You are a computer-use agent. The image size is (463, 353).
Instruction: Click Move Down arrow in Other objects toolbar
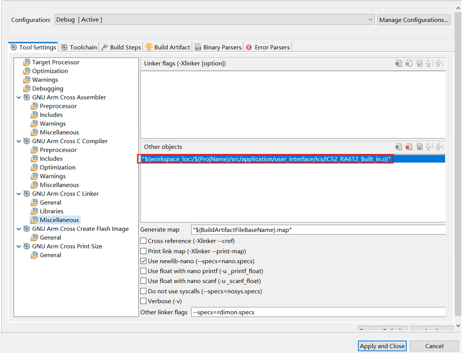pyautogui.click(x=438, y=147)
